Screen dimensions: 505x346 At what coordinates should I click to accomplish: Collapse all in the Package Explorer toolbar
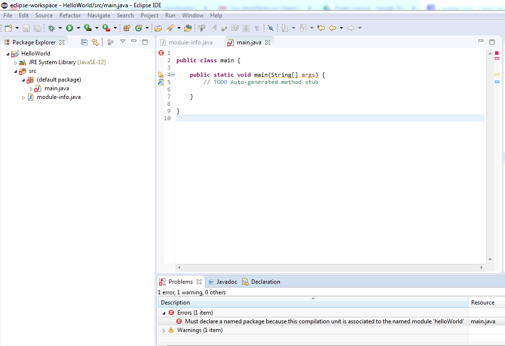[84, 42]
